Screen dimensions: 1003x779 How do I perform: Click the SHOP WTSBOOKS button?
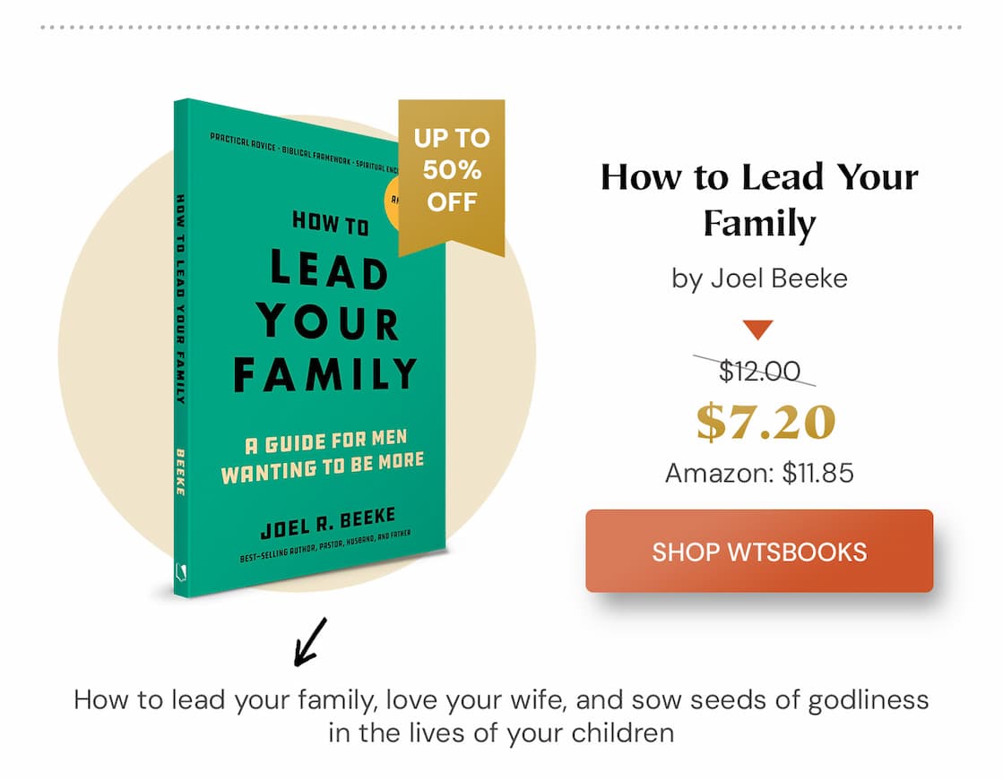759,551
